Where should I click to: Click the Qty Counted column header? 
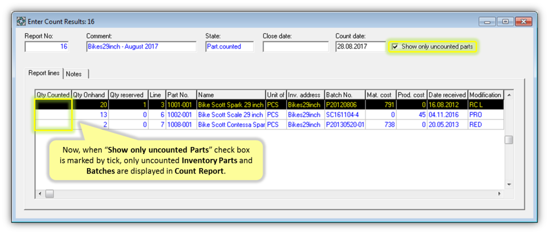click(x=53, y=95)
